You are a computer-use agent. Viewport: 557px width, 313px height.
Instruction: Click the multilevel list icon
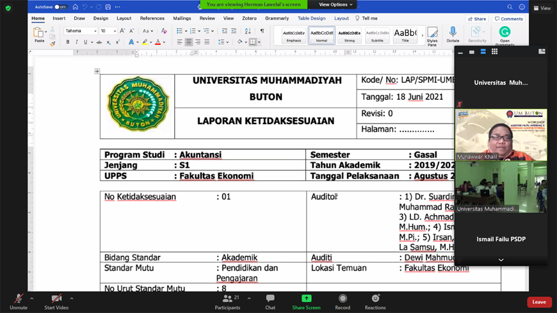(x=206, y=31)
